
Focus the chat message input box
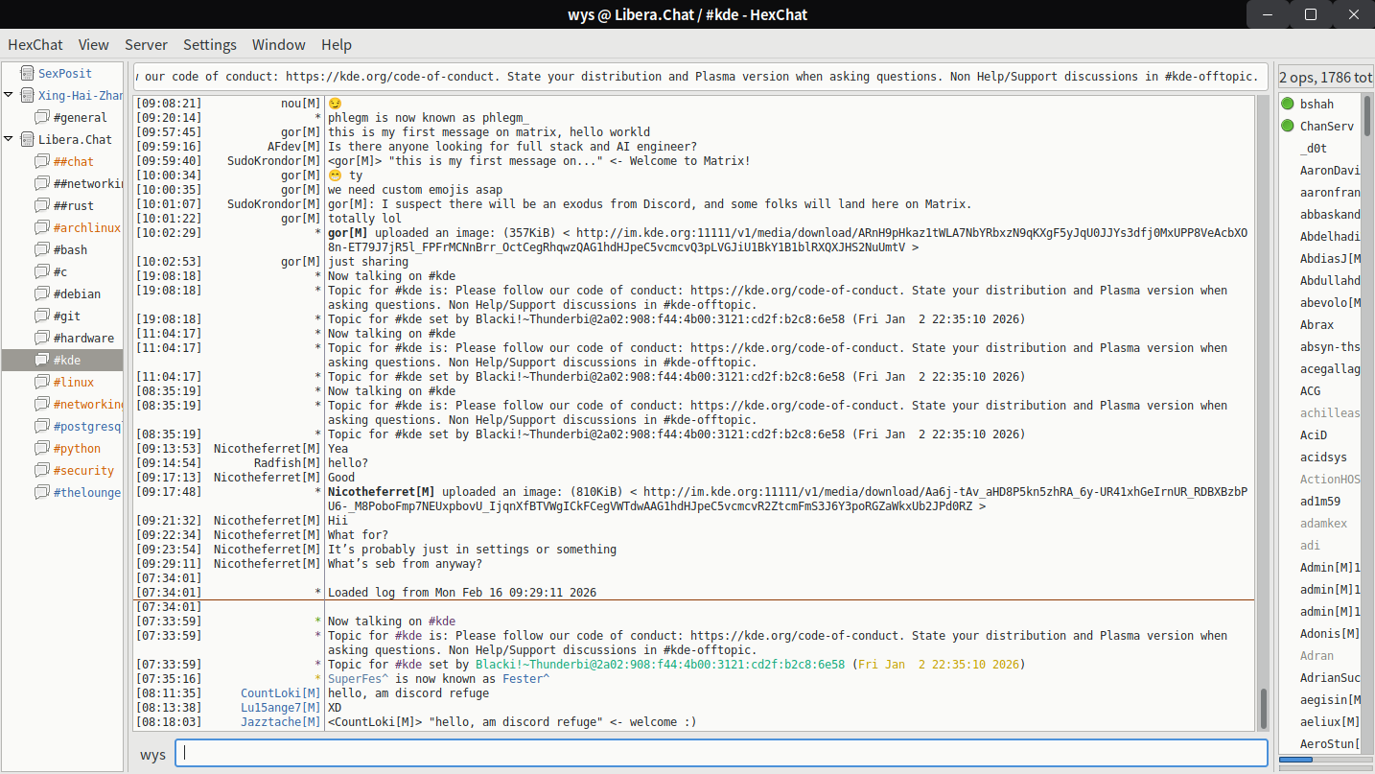[x=721, y=754]
